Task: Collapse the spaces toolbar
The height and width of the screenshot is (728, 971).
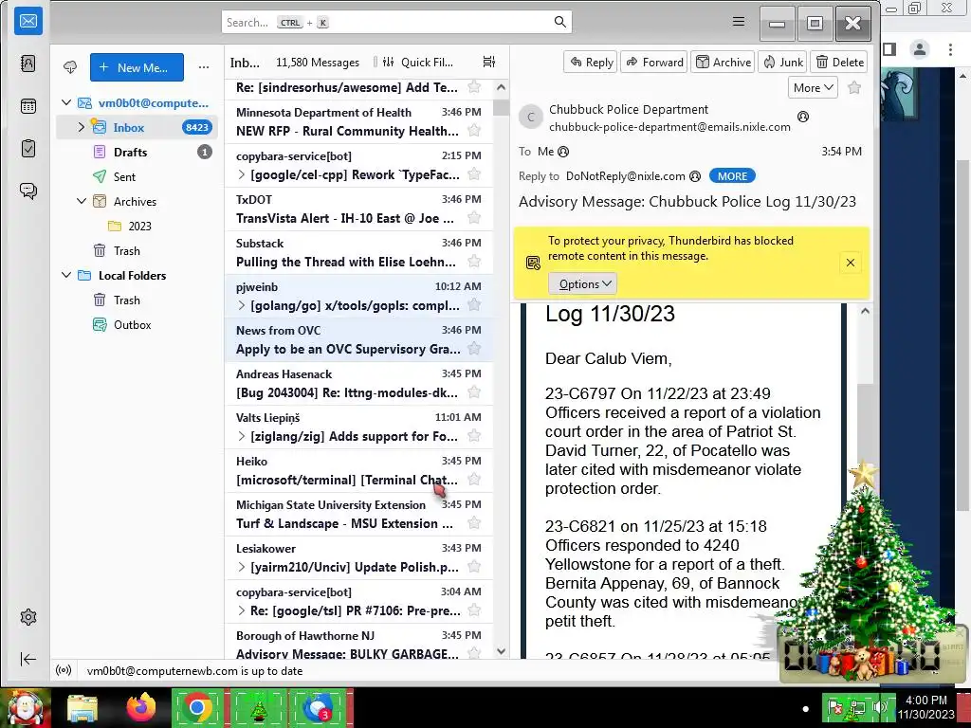Action: click(28, 660)
